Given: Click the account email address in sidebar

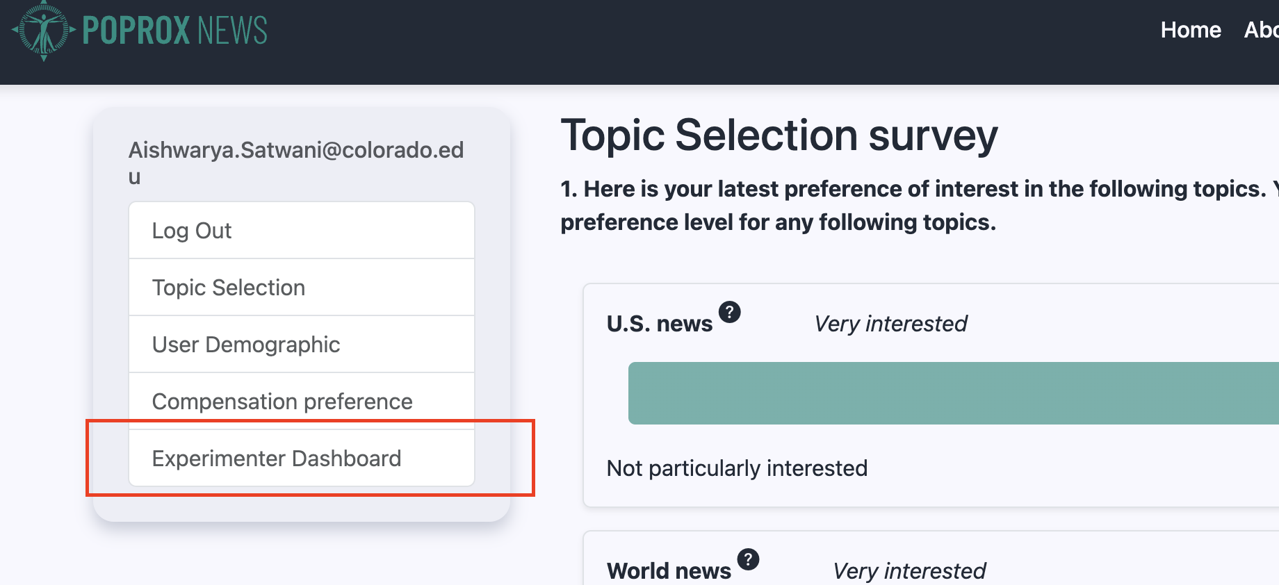Looking at the screenshot, I should tap(295, 163).
